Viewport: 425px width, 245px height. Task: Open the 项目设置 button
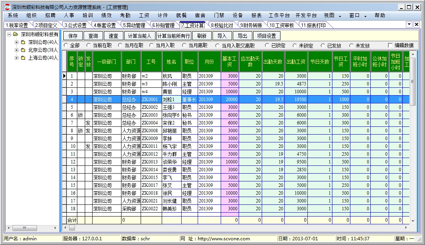(266, 36)
